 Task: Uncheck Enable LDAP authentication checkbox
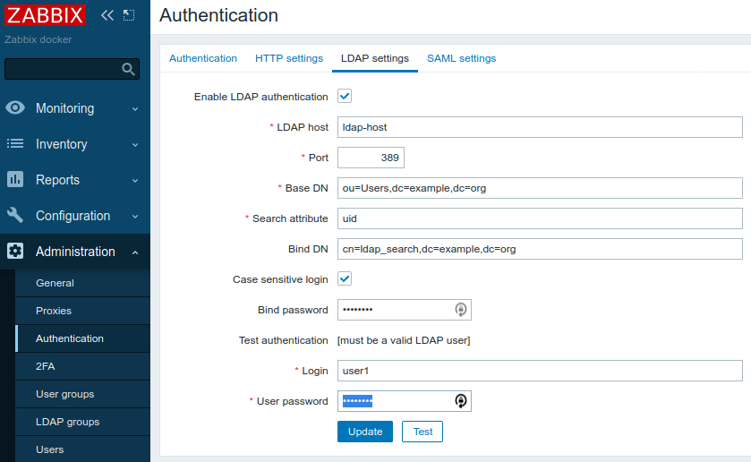pos(345,96)
